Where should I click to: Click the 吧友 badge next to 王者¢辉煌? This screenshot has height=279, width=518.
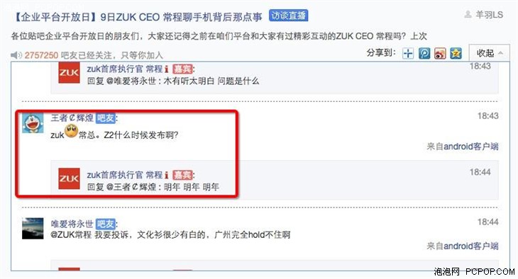point(106,118)
